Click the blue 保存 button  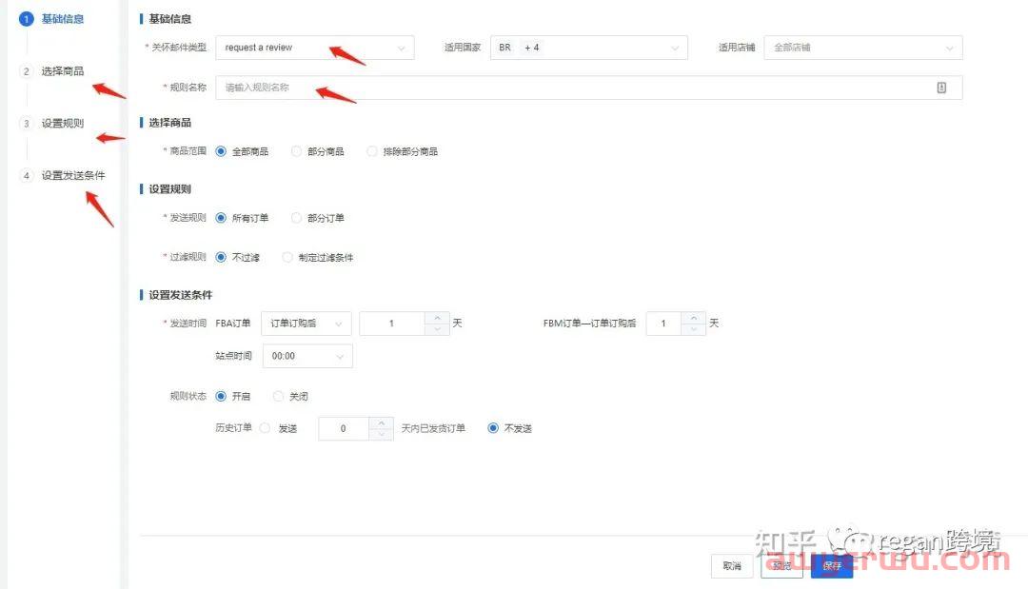(832, 566)
